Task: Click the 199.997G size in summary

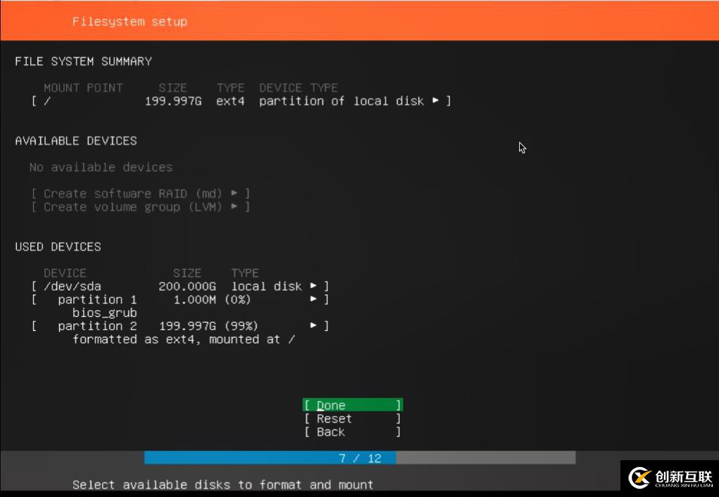Action: pos(173,101)
